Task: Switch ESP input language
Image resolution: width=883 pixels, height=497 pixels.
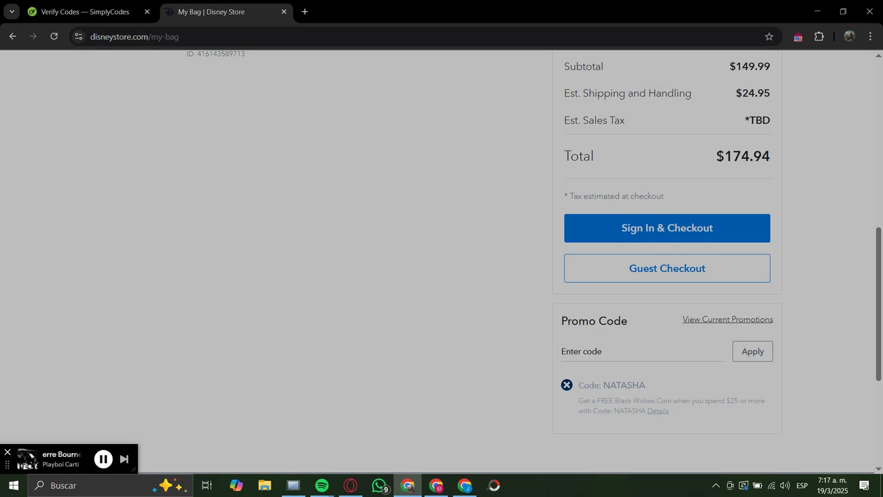Action: click(802, 486)
